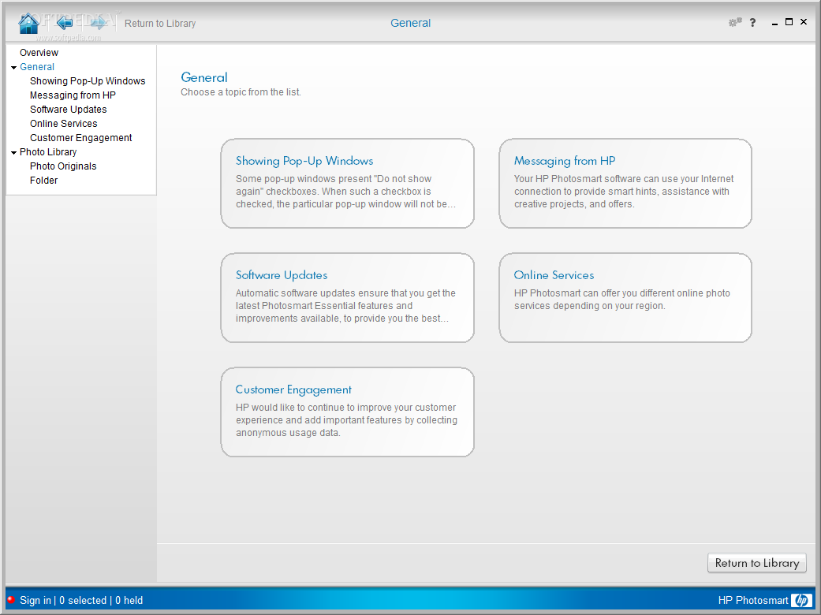821x615 pixels.
Task: Click the HP logo in status bar
Action: 801,600
